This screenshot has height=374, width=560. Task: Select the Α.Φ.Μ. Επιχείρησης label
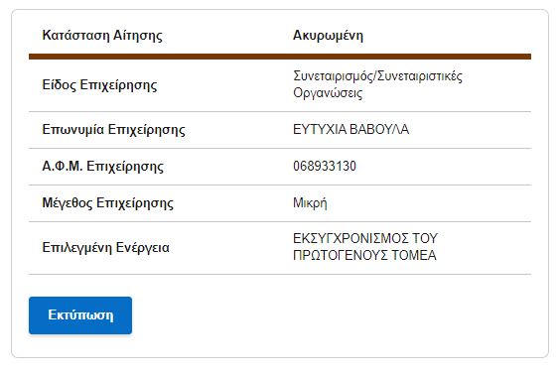[x=103, y=167]
